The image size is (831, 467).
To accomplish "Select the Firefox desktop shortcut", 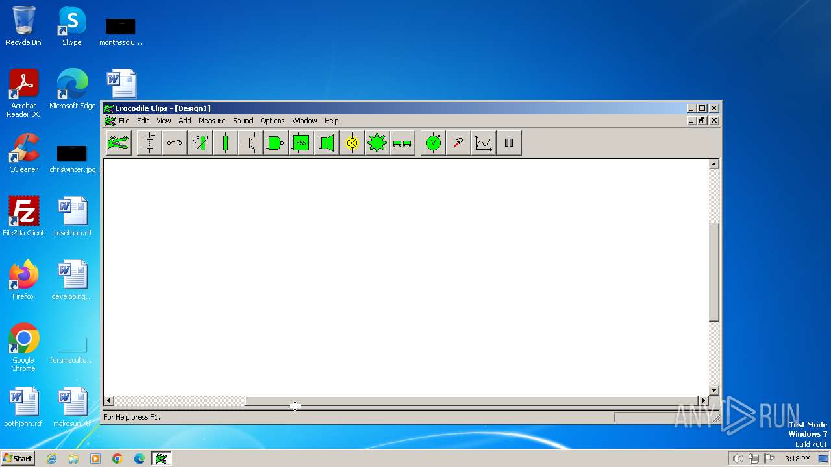I will (x=23, y=280).
